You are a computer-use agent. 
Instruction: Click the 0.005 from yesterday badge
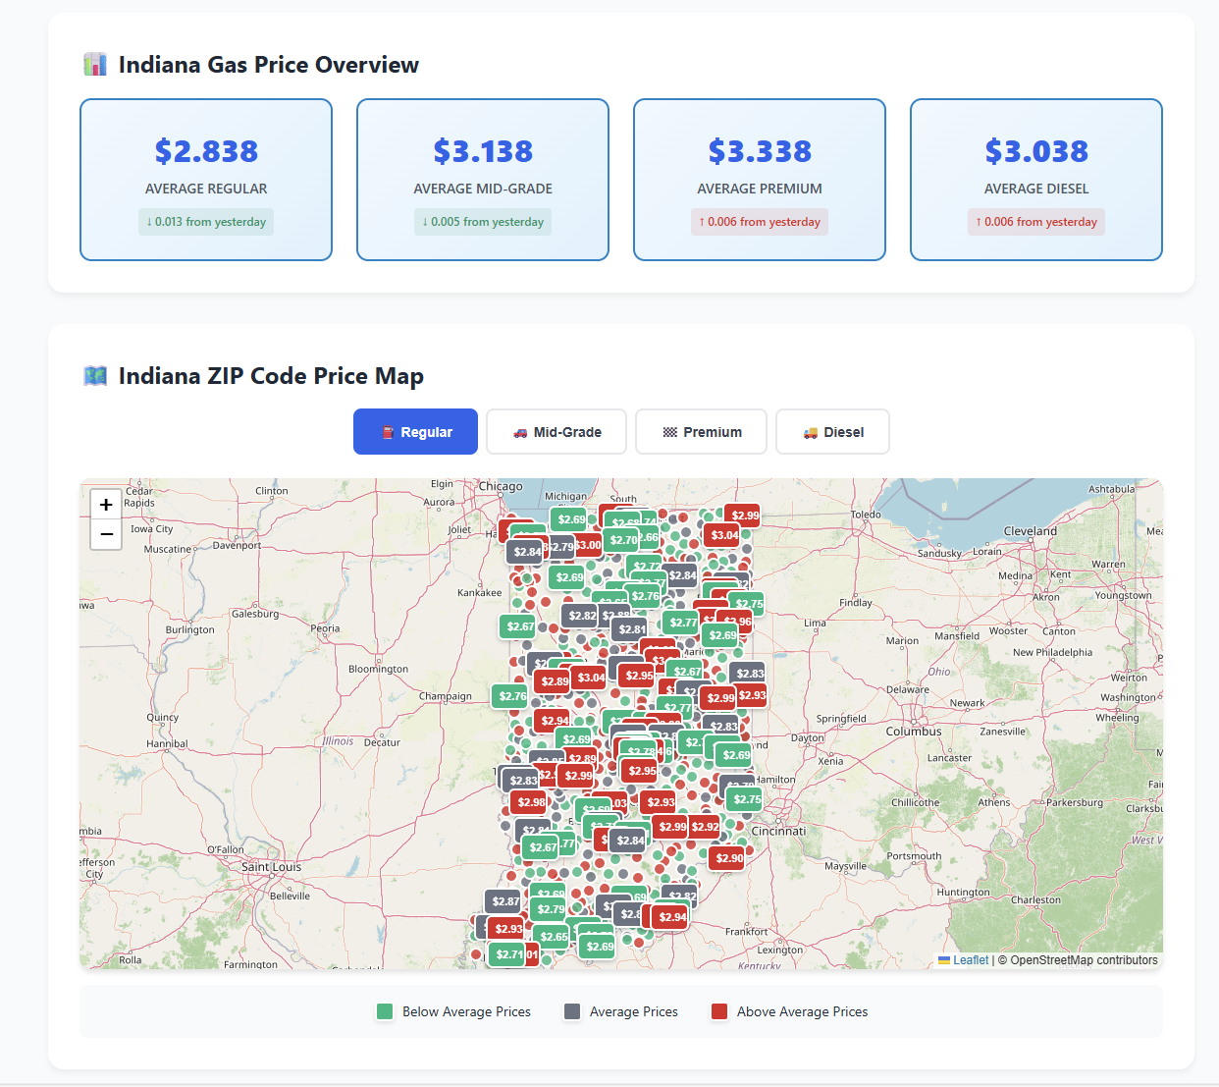click(x=483, y=222)
